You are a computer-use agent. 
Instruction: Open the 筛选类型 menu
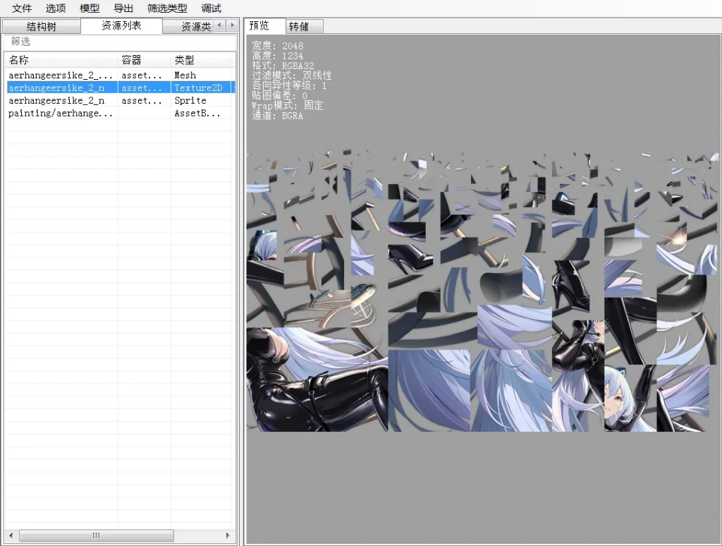pyautogui.click(x=167, y=8)
